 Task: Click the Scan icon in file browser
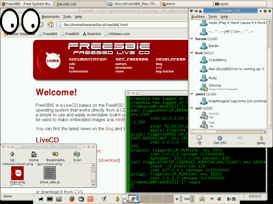coord(77,156)
